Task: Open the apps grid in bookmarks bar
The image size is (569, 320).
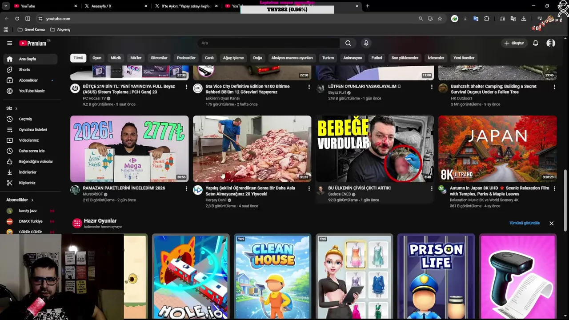Action: 6,30
